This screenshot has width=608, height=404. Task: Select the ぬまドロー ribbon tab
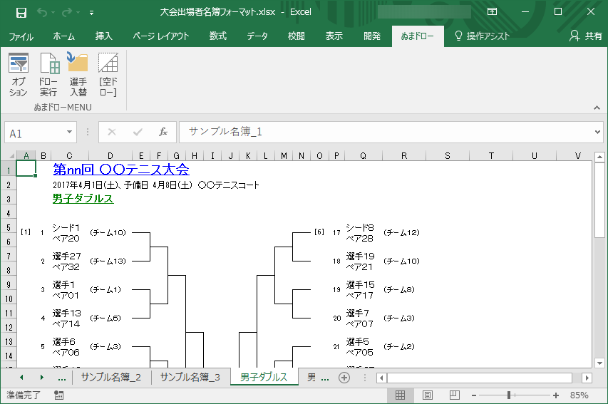click(x=417, y=36)
